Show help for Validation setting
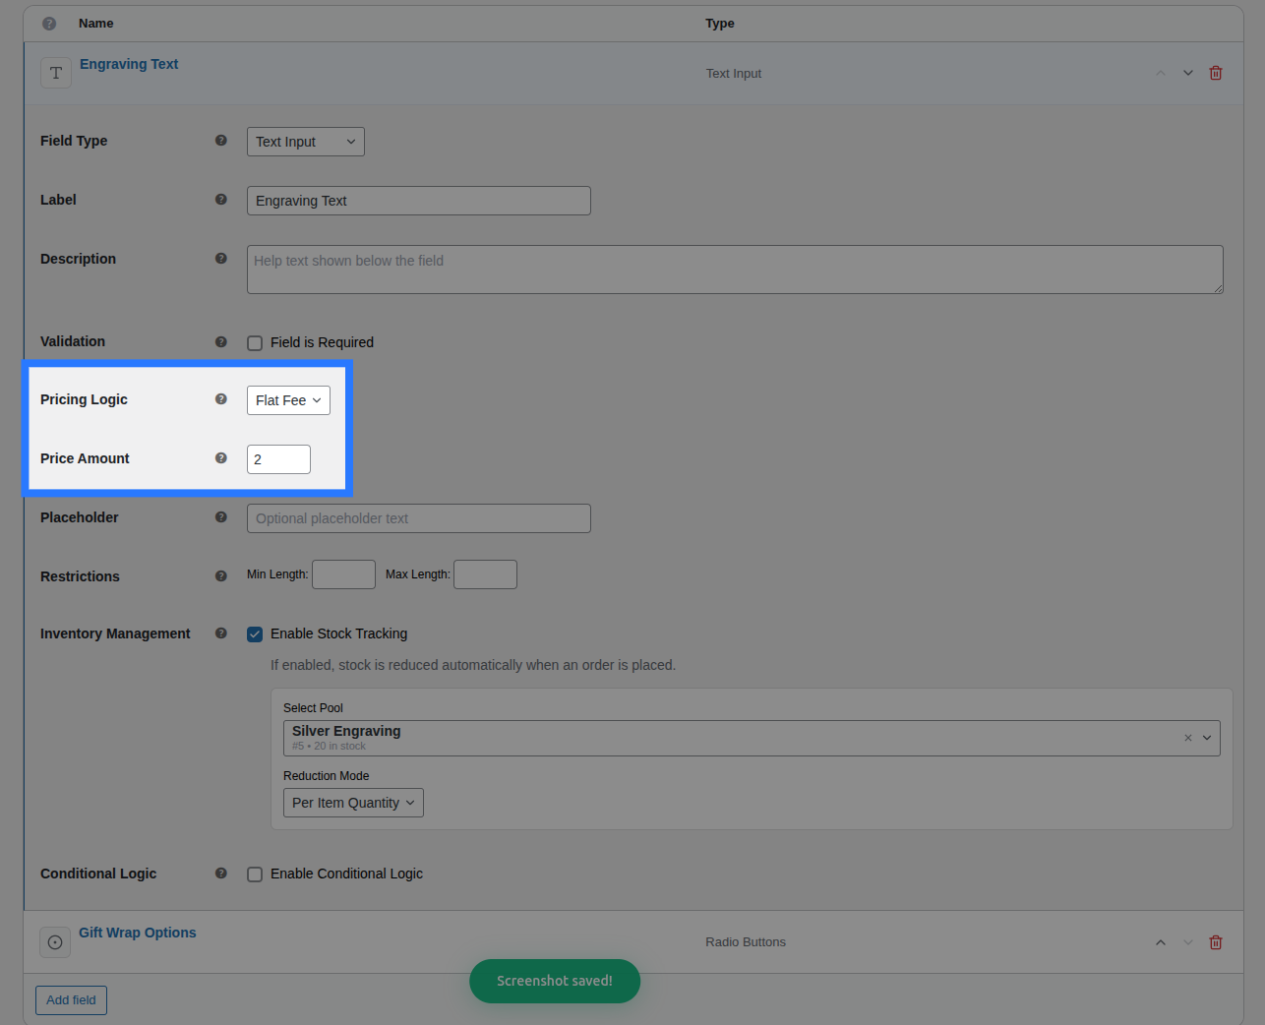The width and height of the screenshot is (1265, 1025). (221, 342)
